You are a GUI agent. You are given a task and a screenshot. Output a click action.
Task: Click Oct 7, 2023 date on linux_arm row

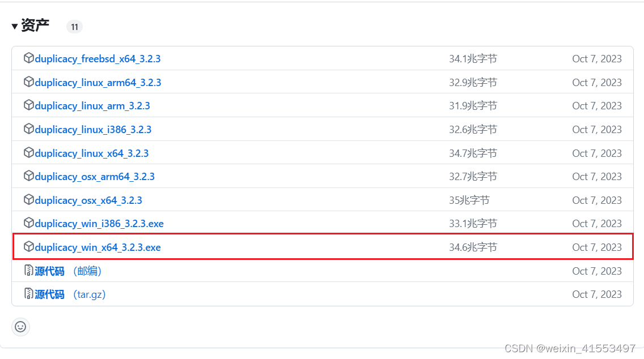597,106
